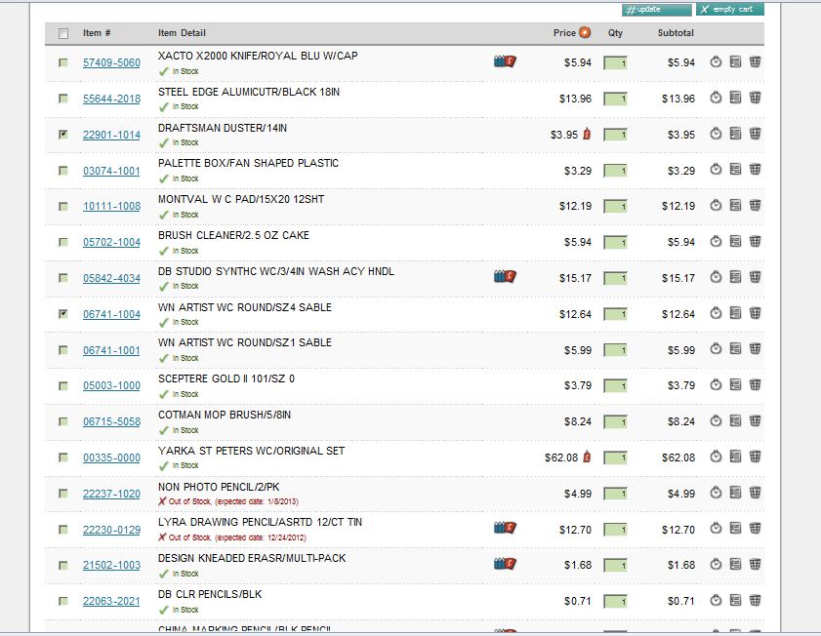Click the list icon for COTMAN MOP BRUSH

click(735, 420)
